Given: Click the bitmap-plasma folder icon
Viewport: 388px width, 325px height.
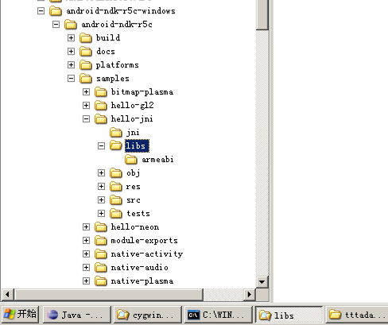Looking at the screenshot, I should pos(101,92).
